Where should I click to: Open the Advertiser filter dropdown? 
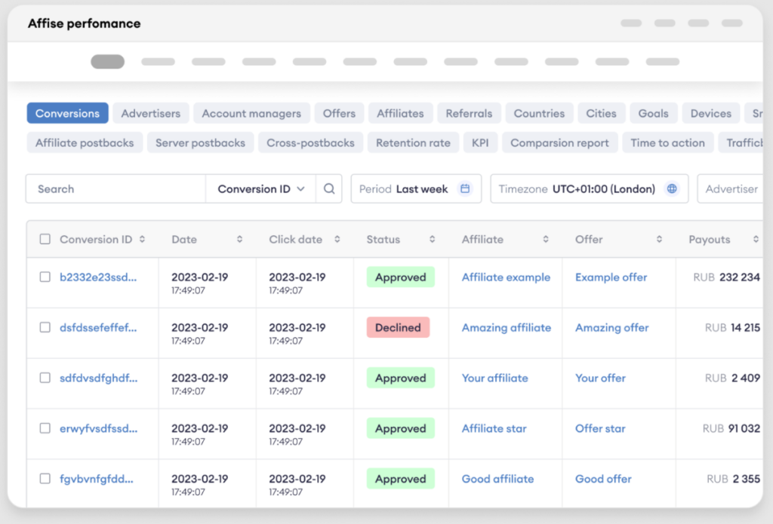(x=731, y=189)
